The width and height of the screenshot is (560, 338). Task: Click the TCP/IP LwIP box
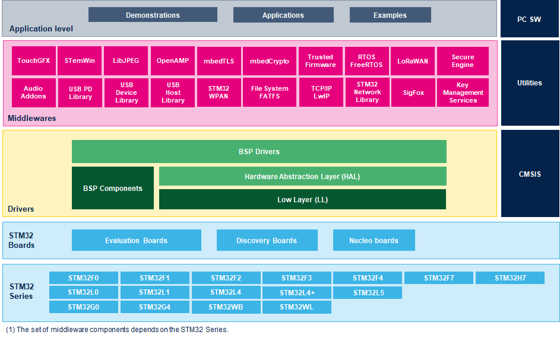click(321, 93)
